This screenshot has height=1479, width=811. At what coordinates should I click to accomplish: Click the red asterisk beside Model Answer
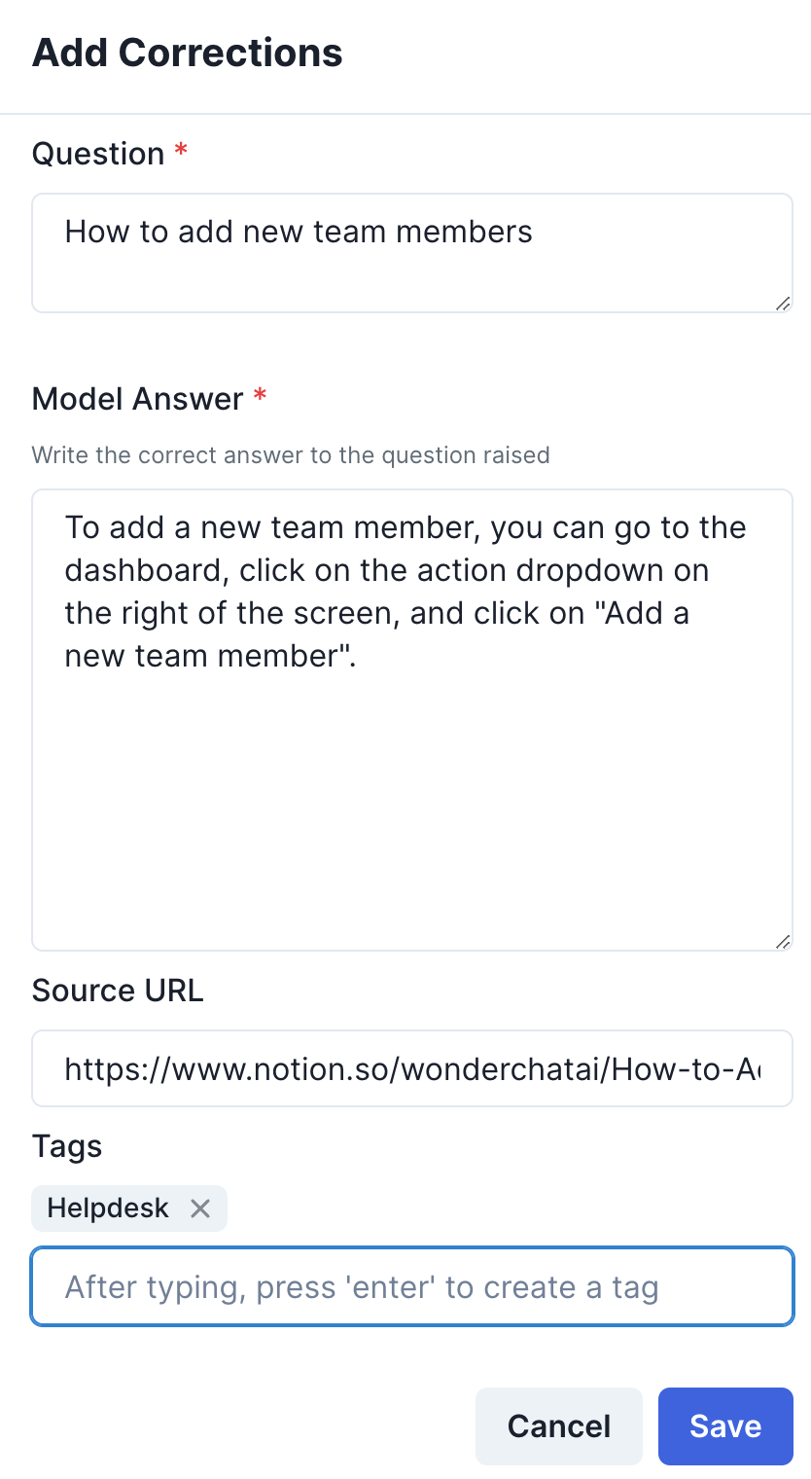point(260,398)
